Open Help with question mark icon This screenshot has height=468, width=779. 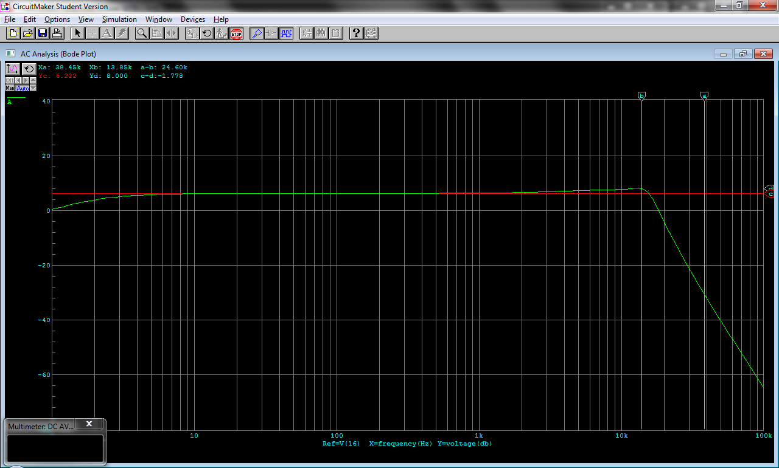click(357, 33)
